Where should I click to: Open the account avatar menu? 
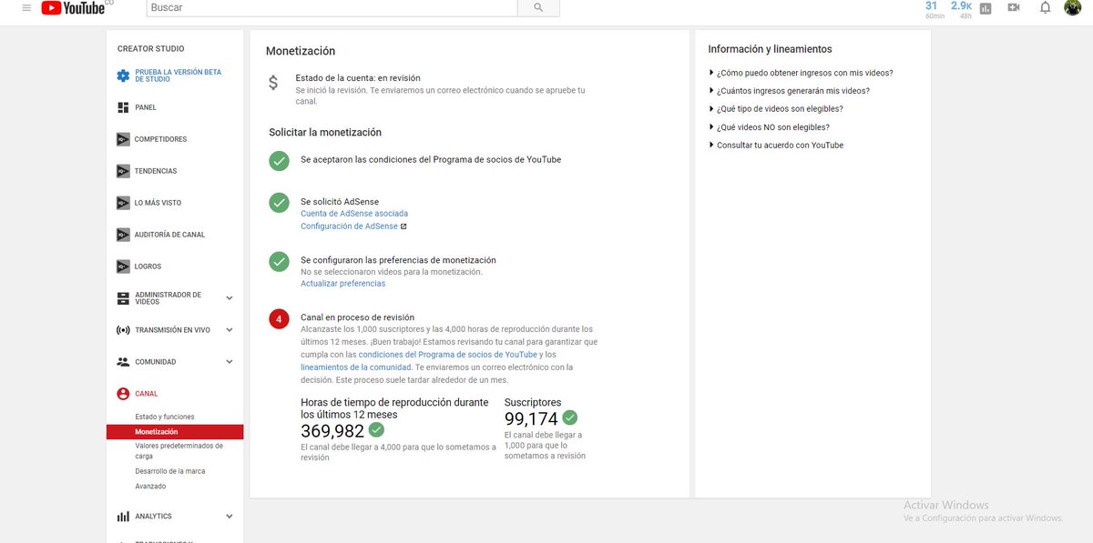(1072, 7)
